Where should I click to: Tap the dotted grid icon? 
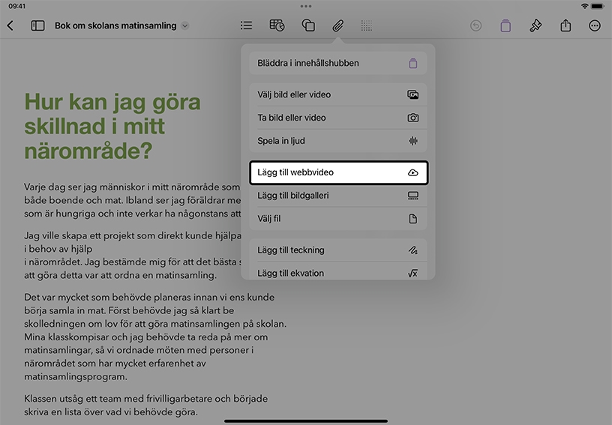[x=367, y=25]
